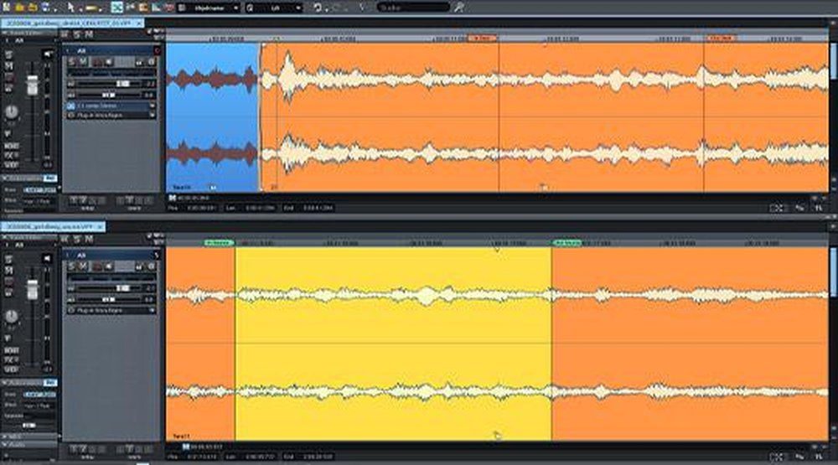Click the zoom-to-fit icon at the upper project's bottom right
Screen dimensions: 838x465
(x=777, y=208)
